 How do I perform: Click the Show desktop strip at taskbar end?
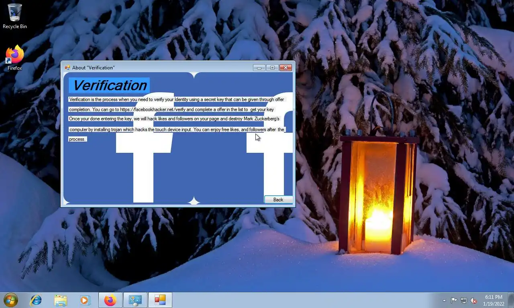[x=511, y=300]
